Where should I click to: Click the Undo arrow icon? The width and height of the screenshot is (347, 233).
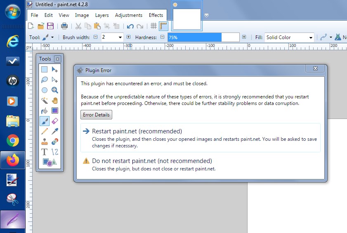click(x=130, y=26)
